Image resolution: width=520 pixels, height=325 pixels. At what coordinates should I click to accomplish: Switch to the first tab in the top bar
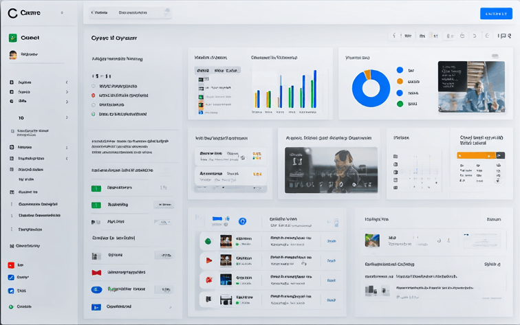101,12
